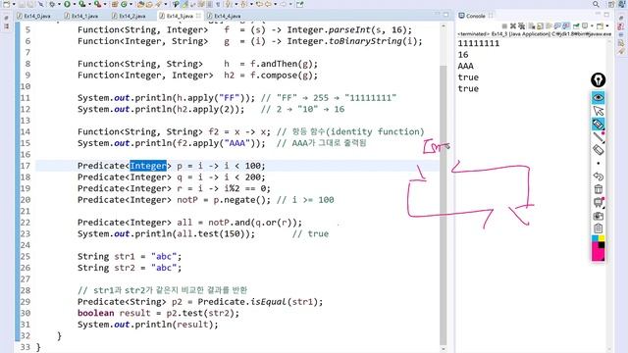Pick the yellow color swatch
Image resolution: width=628 pixels, height=353 pixels.
tap(602, 238)
